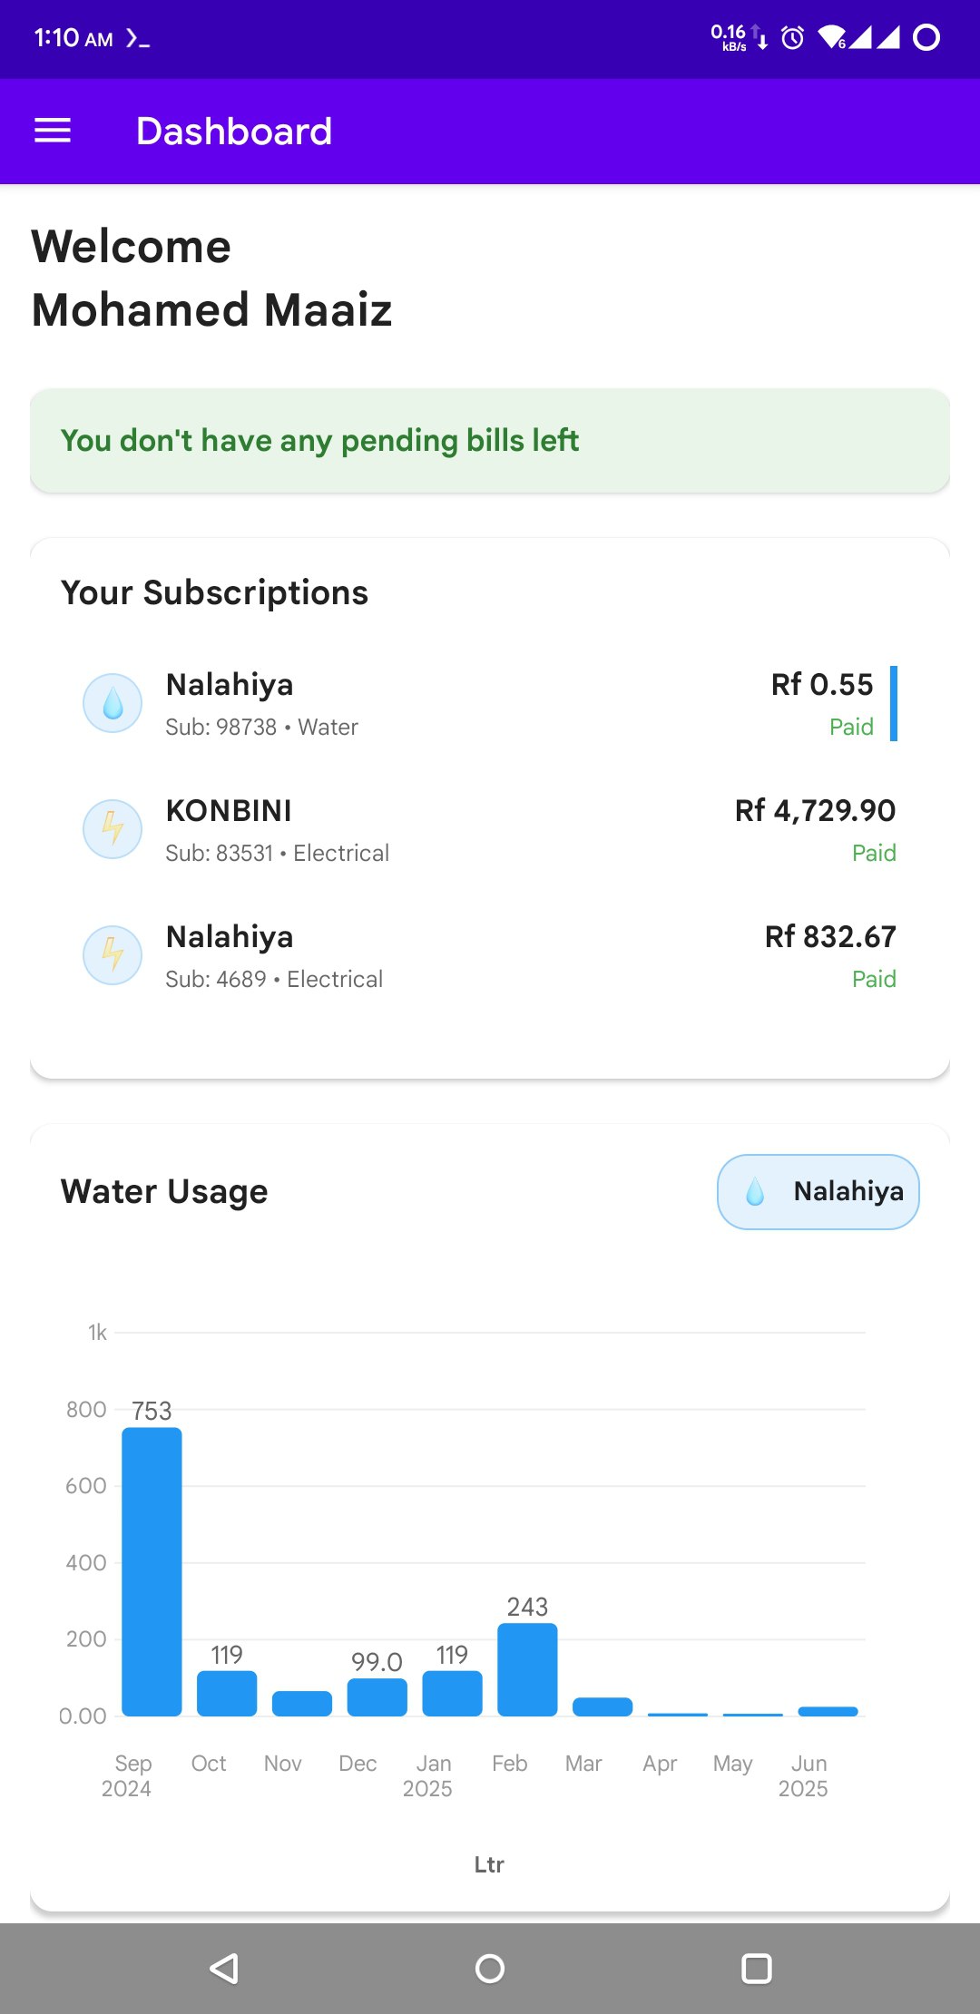Viewport: 980px width, 2014px height.
Task: Open Android recent apps overview
Action: (756, 1969)
